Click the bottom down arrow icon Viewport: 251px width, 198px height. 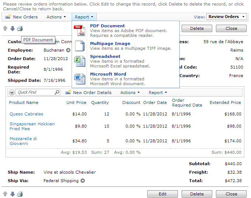click(13, 194)
